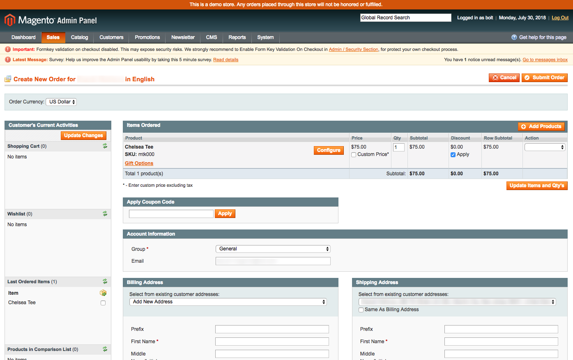
Task: Click 'Chelsea Tee' in Last Ordered Items
Action: point(22,303)
